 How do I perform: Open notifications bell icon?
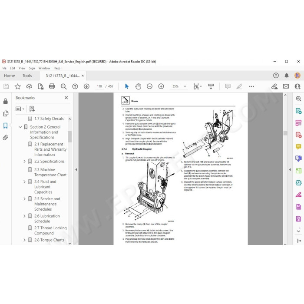[287, 76]
